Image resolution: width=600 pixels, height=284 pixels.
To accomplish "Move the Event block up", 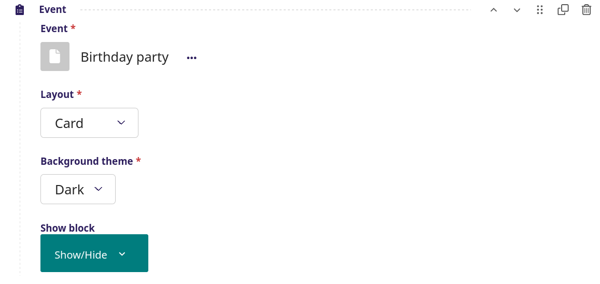I will (494, 10).
